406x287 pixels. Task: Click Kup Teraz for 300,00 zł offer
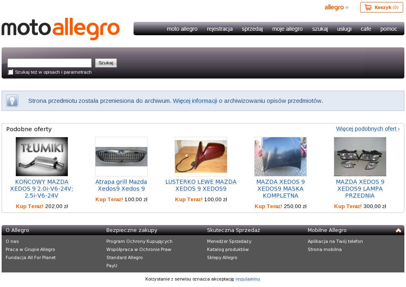click(348, 206)
